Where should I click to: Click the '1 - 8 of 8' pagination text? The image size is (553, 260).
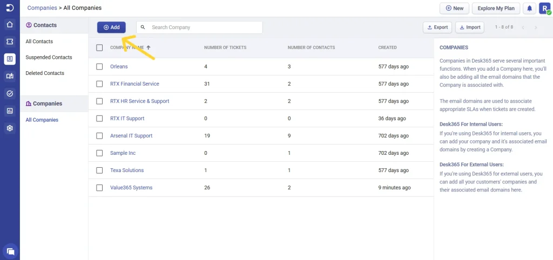504,27
